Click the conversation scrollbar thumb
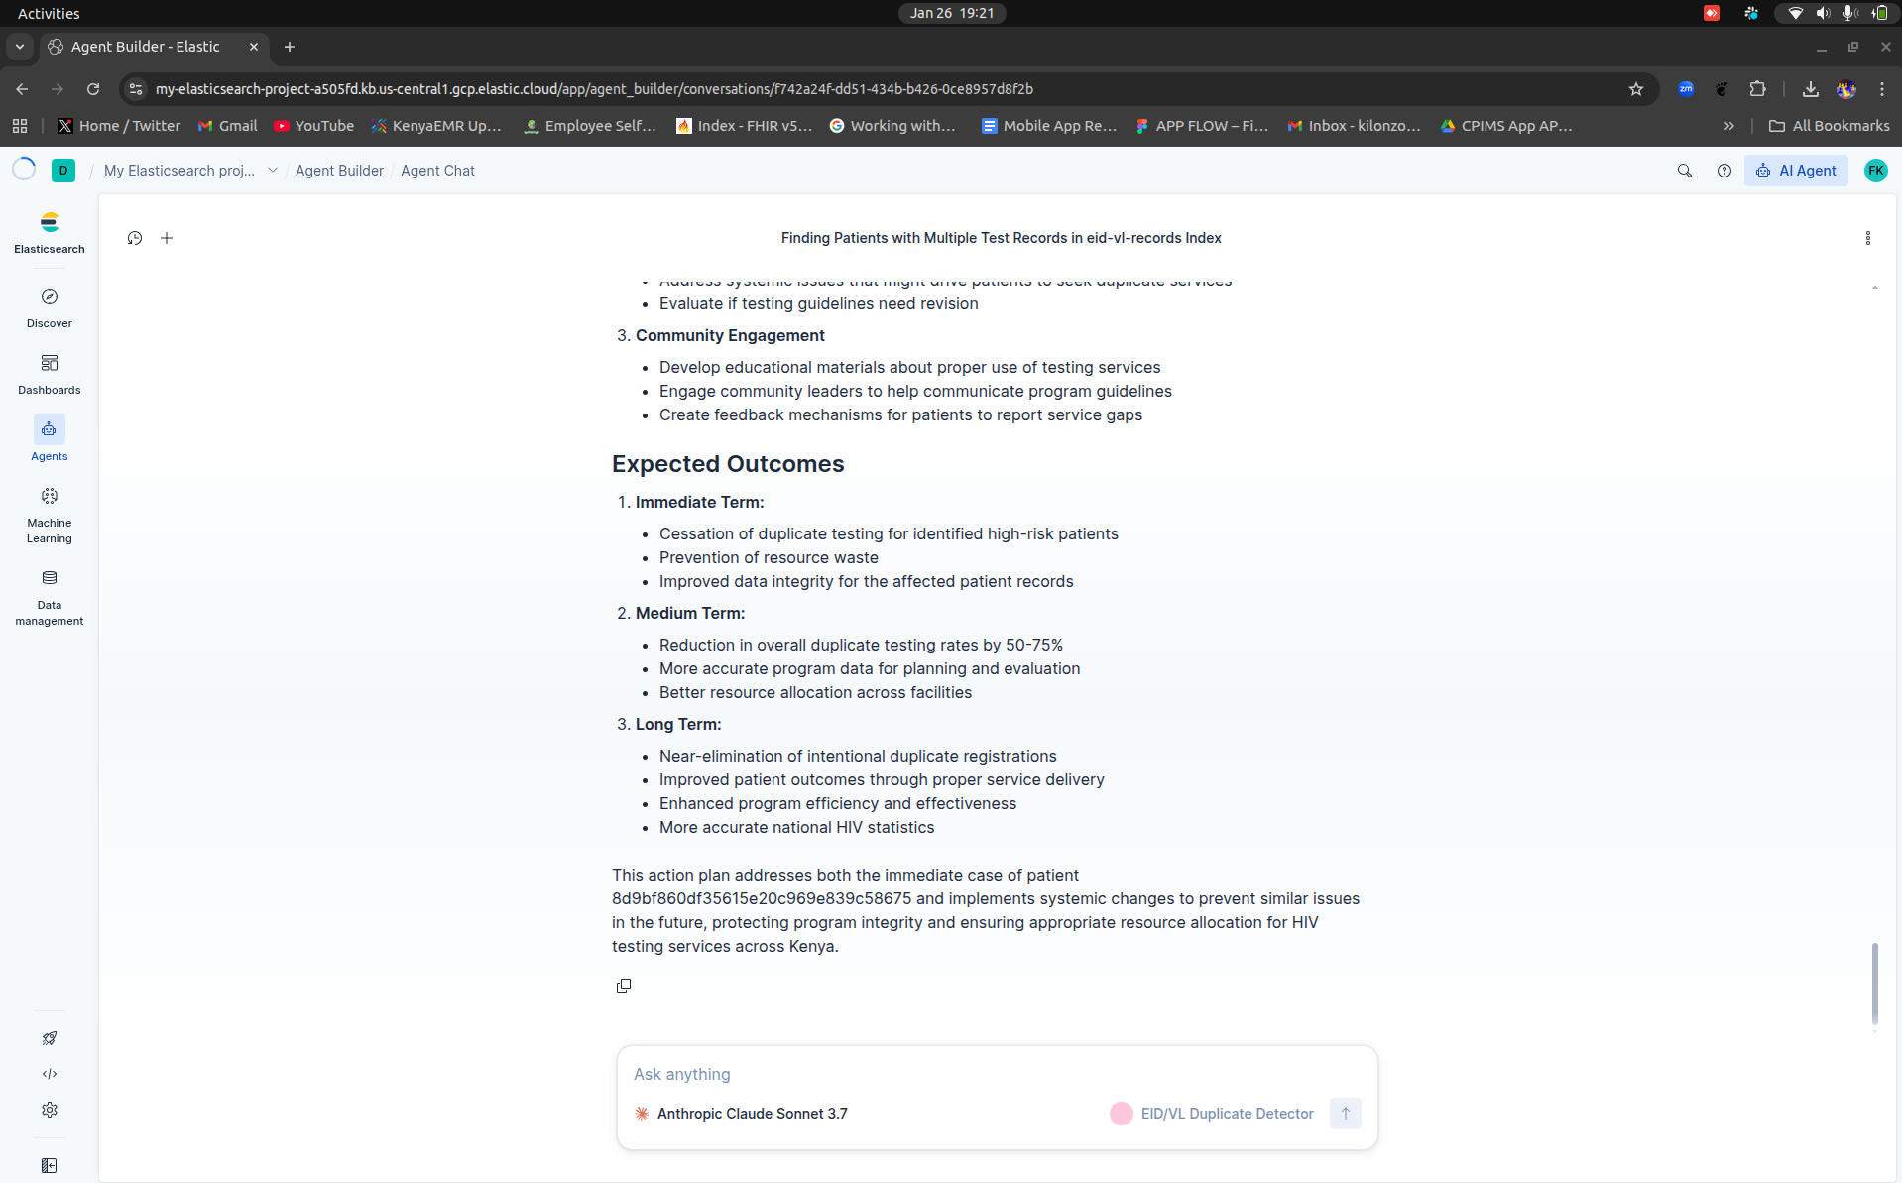 tap(1874, 983)
